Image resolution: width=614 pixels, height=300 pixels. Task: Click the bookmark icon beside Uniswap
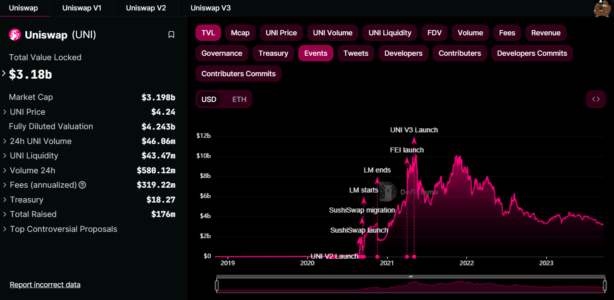[171, 35]
